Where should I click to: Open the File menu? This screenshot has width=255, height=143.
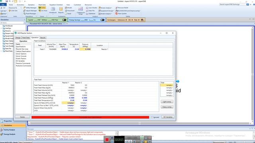tap(3, 5)
